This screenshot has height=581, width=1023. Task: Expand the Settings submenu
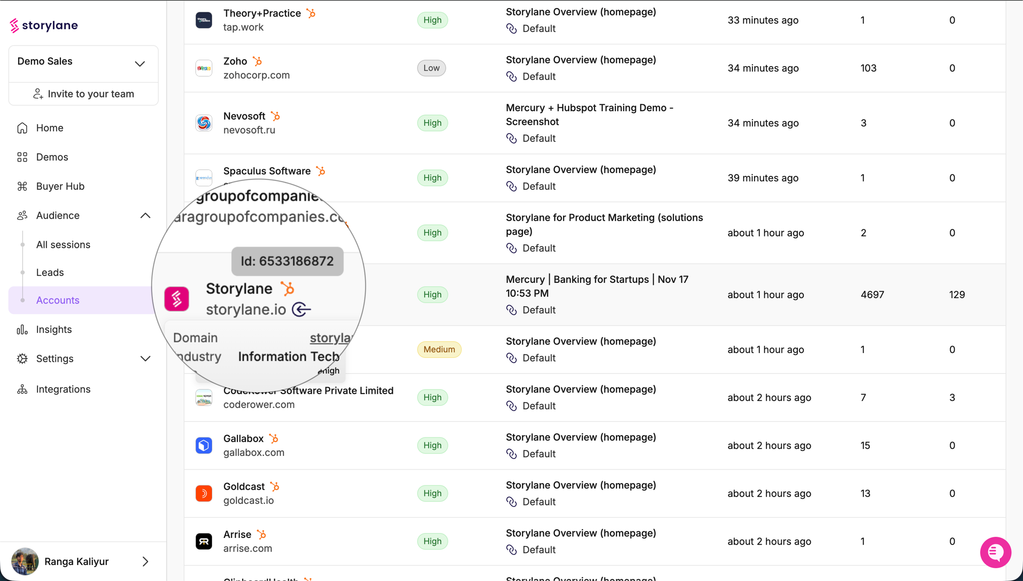point(145,358)
